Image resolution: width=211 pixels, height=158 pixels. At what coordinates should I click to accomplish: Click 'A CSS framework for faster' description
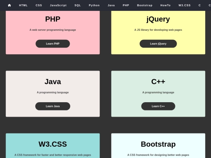tap(53, 155)
